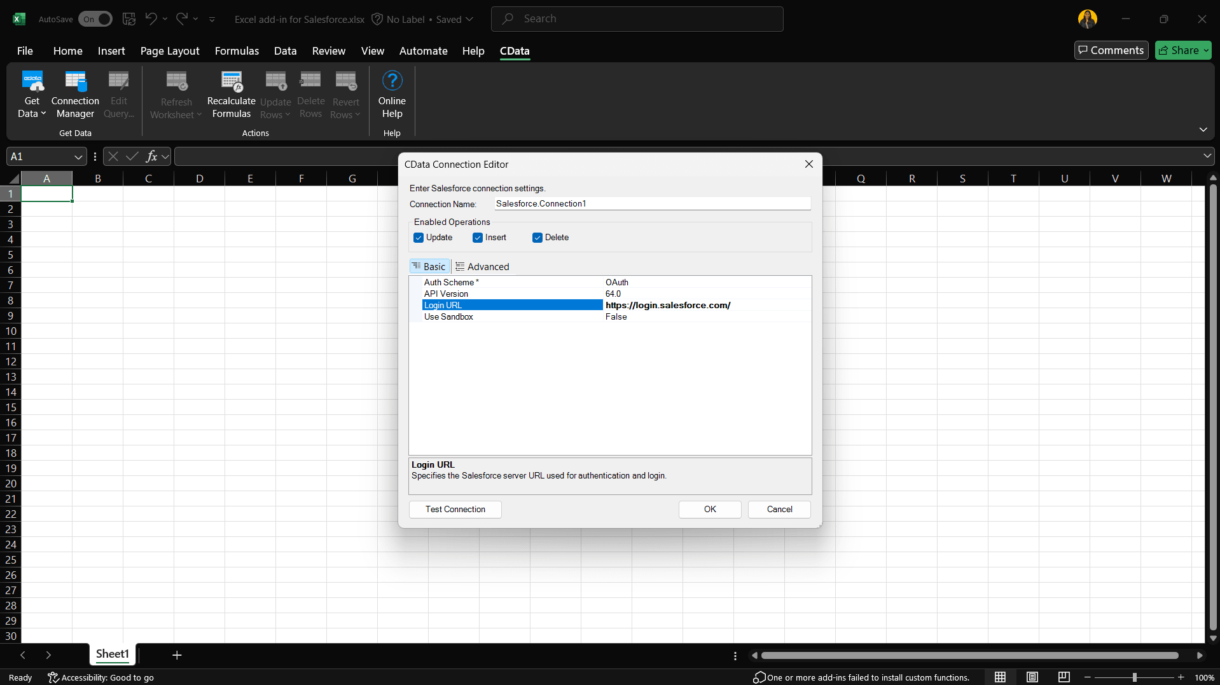Switch to Page Break Preview view icon

[1064, 677]
